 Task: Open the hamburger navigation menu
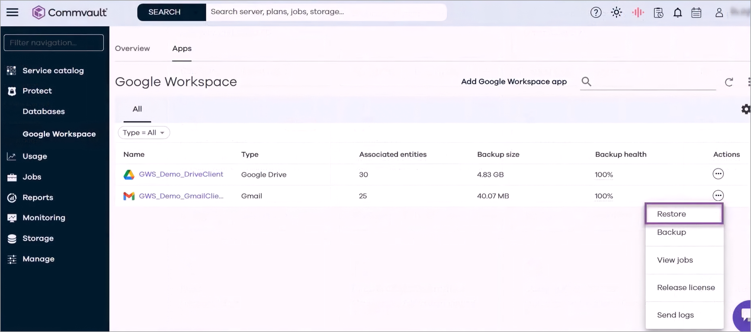click(x=12, y=12)
